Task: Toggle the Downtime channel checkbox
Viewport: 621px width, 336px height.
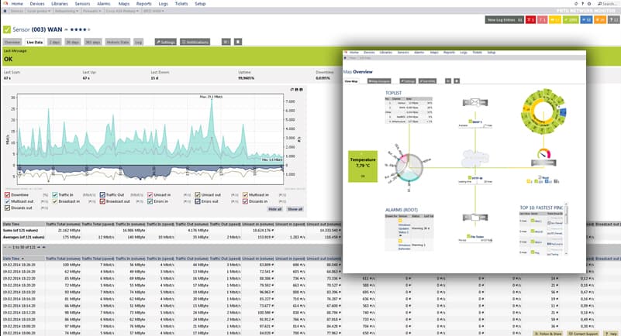Action: coord(7,195)
